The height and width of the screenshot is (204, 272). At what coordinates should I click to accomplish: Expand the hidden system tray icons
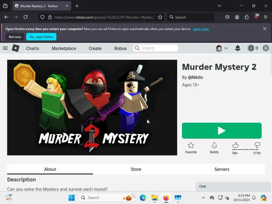pyautogui.click(x=203, y=198)
